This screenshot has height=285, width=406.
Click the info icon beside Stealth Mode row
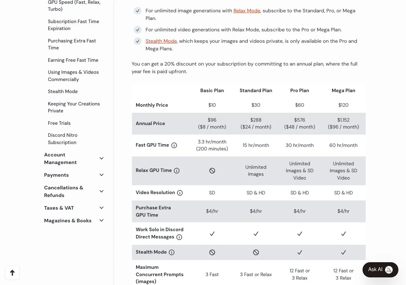point(172,252)
